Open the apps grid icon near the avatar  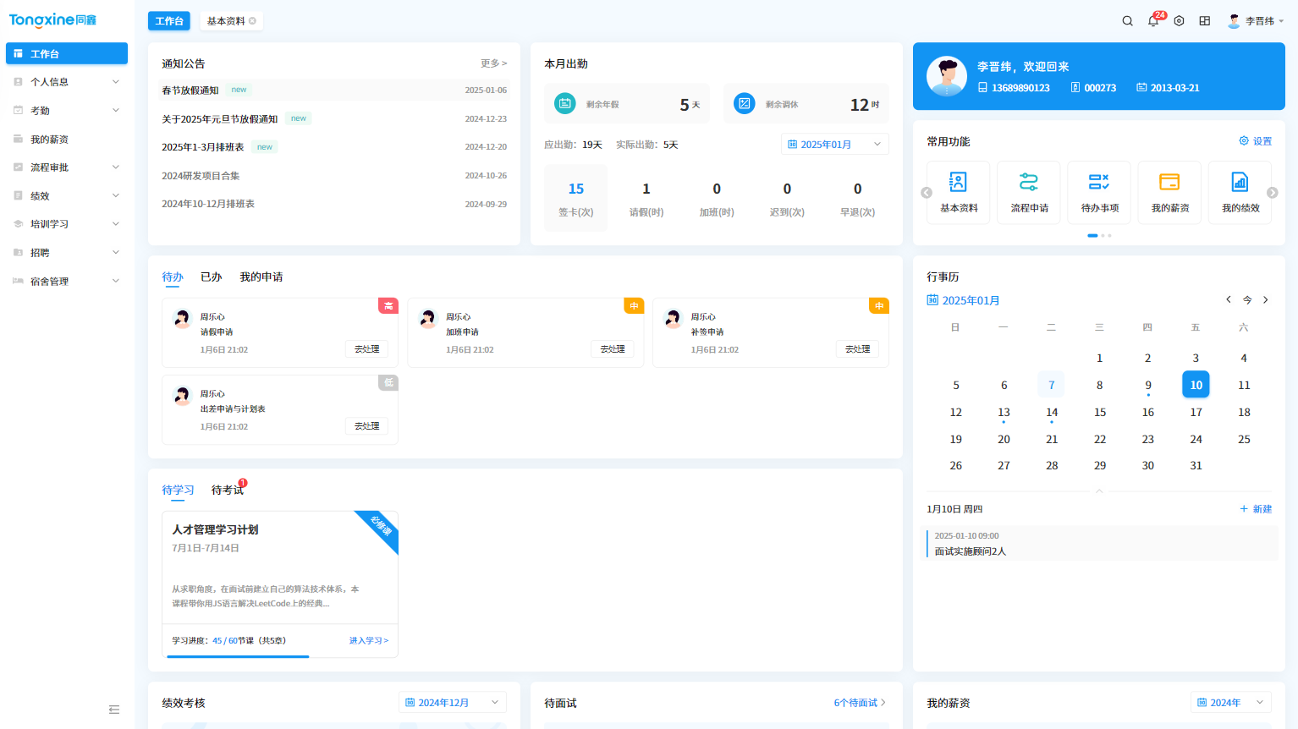pyautogui.click(x=1205, y=20)
